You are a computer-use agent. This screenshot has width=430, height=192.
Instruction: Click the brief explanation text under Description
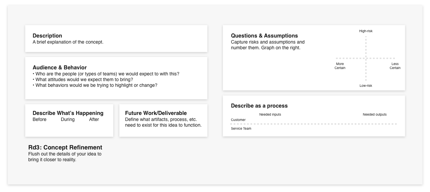[68, 42]
